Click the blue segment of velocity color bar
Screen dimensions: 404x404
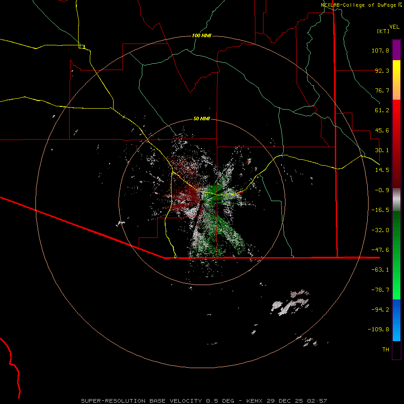pyautogui.click(x=396, y=320)
